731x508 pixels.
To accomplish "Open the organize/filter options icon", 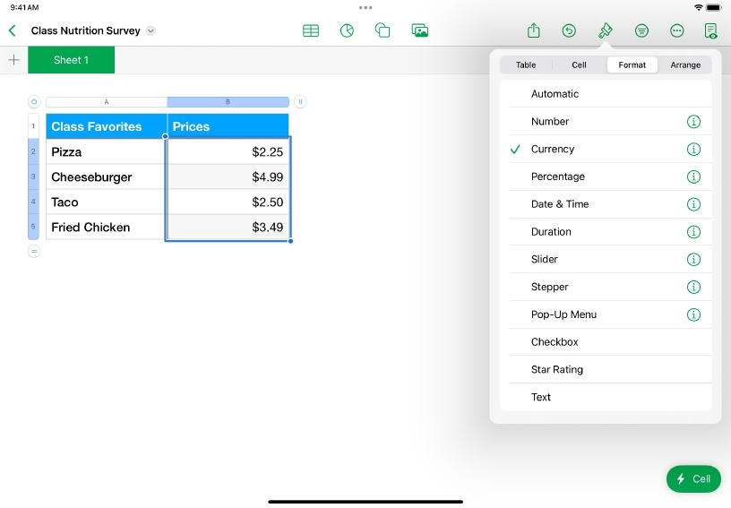I will 641,30.
